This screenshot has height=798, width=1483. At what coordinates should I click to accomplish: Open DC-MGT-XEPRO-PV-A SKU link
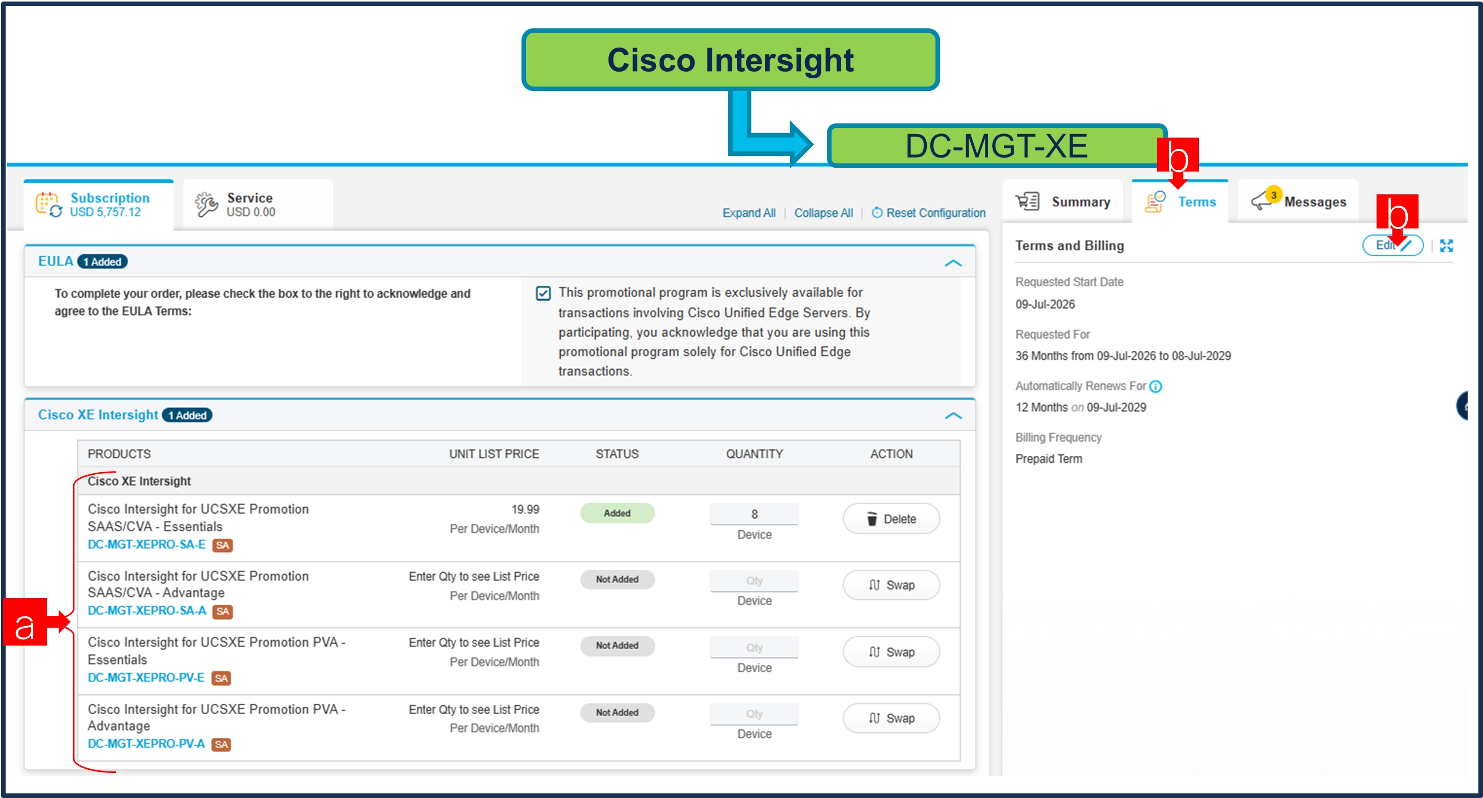click(146, 743)
